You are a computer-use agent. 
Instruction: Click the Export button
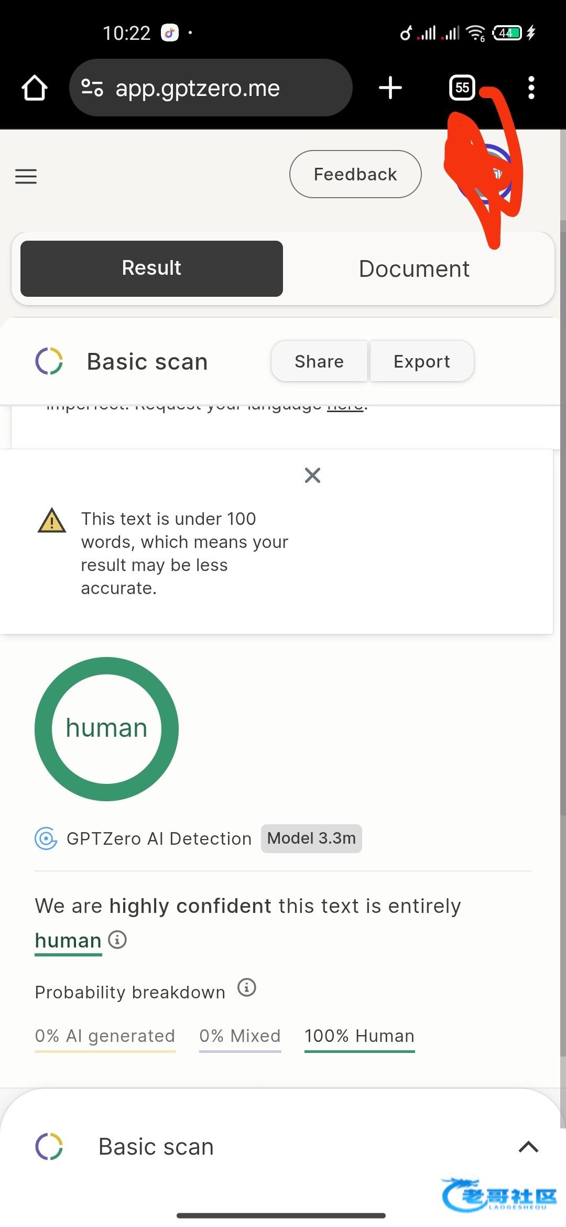tap(421, 361)
